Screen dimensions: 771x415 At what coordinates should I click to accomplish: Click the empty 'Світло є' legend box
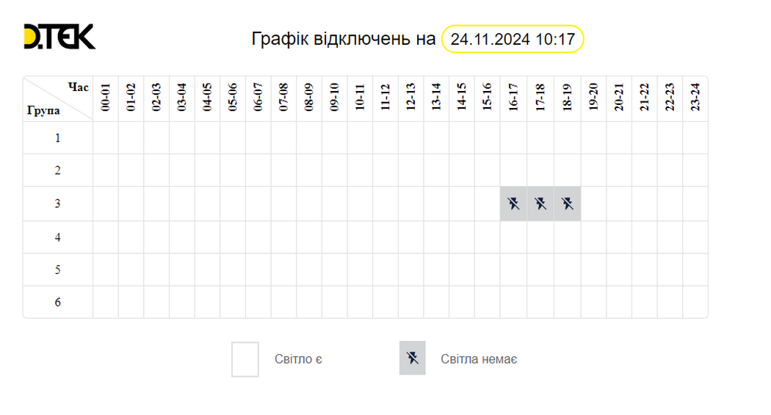click(x=245, y=359)
